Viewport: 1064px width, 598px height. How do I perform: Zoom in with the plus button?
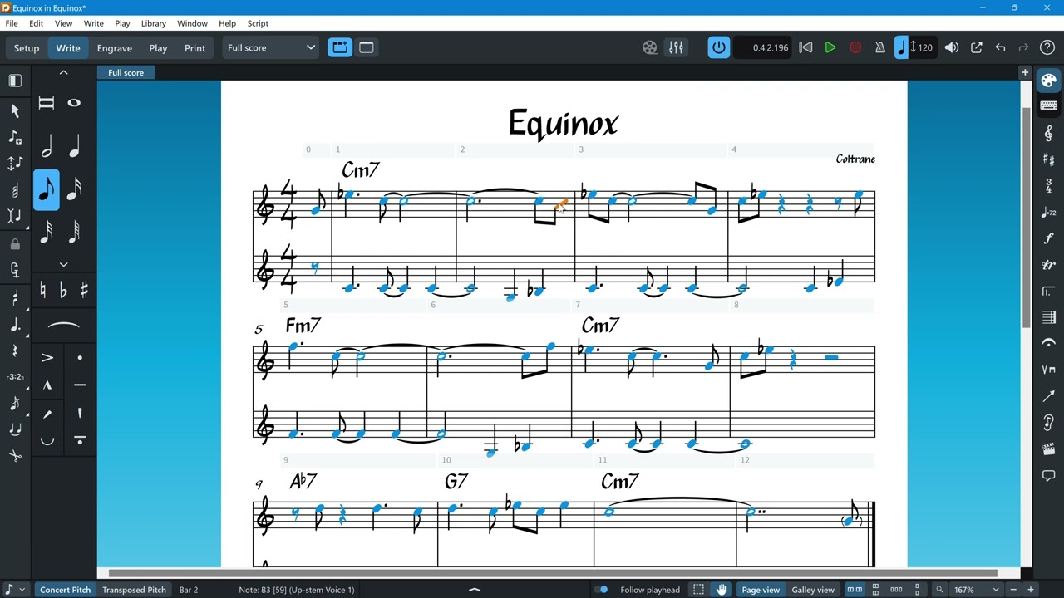tap(1031, 590)
